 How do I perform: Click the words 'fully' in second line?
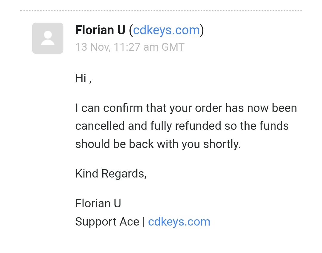click(x=161, y=126)
